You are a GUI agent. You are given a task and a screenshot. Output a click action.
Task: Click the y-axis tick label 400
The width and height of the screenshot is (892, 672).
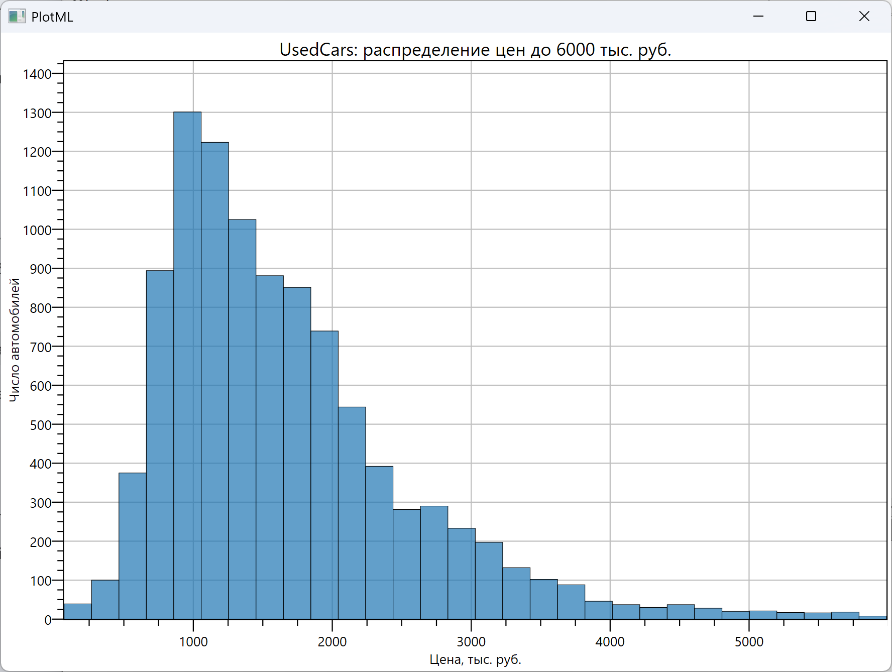pos(41,464)
